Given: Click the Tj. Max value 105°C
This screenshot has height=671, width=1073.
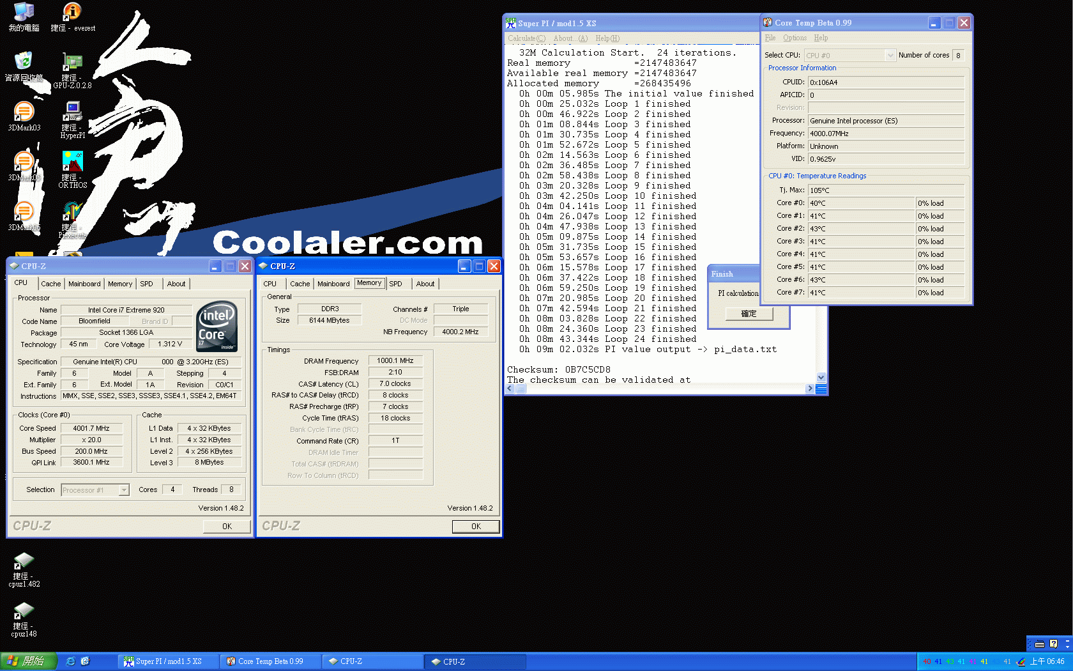Looking at the screenshot, I should click(x=887, y=190).
